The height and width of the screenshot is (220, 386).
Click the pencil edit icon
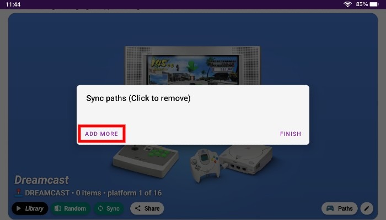pos(367,208)
